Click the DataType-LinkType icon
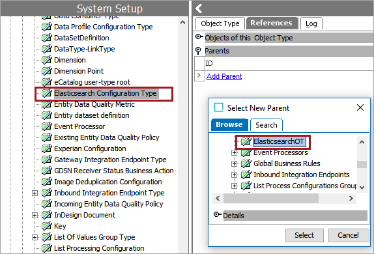 pyautogui.click(x=46, y=49)
